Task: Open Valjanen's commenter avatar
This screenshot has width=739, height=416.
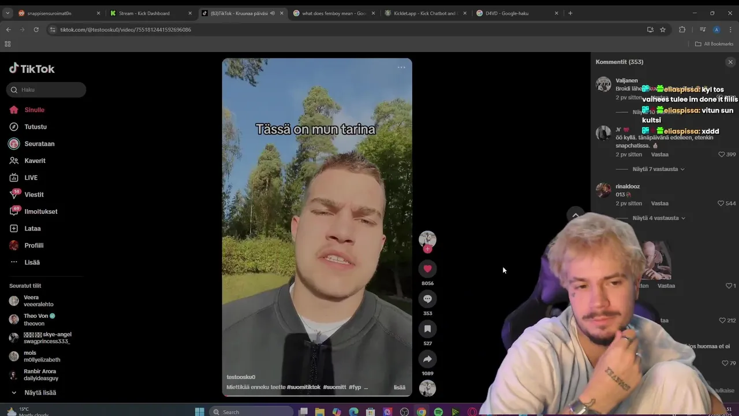Action: [603, 84]
